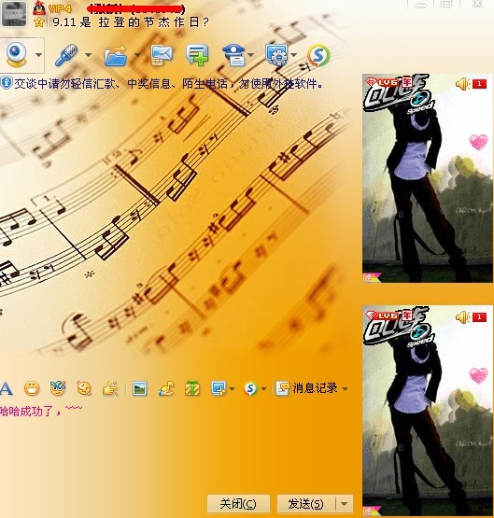Take a screenshot with the screen capture icon
Screen dimensions: 494x518
(x=219, y=388)
